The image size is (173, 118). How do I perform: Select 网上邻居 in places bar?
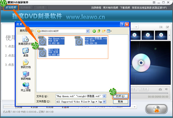click(26, 87)
